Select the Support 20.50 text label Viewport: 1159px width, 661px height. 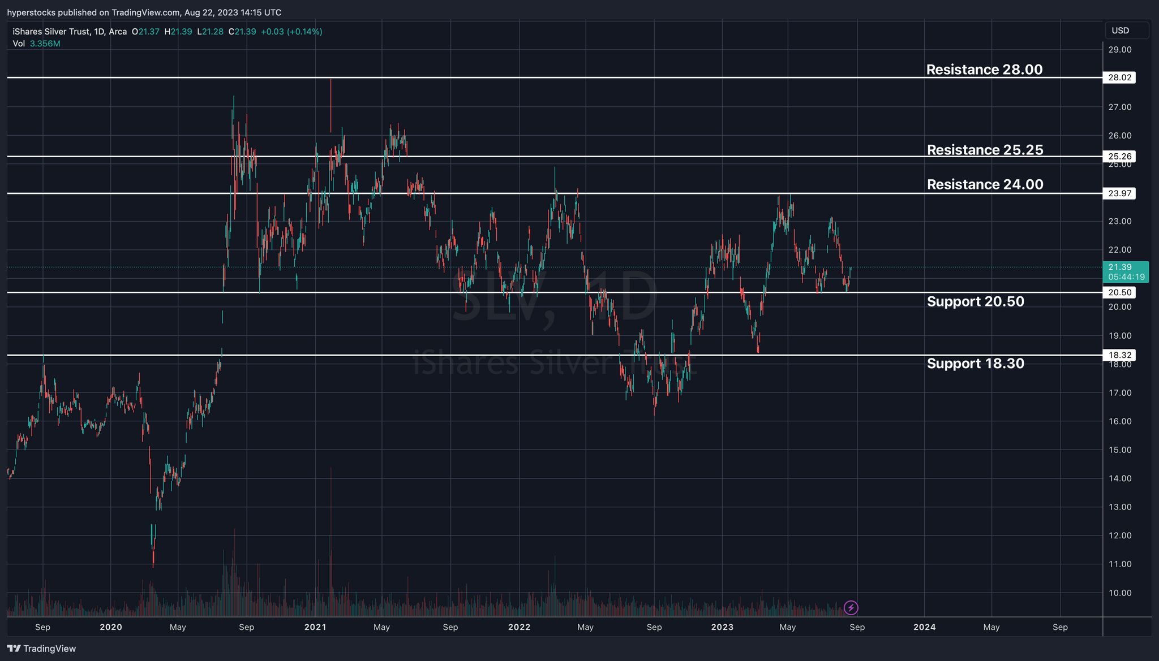coord(975,301)
